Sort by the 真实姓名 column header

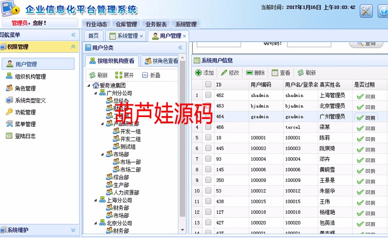click(x=335, y=85)
